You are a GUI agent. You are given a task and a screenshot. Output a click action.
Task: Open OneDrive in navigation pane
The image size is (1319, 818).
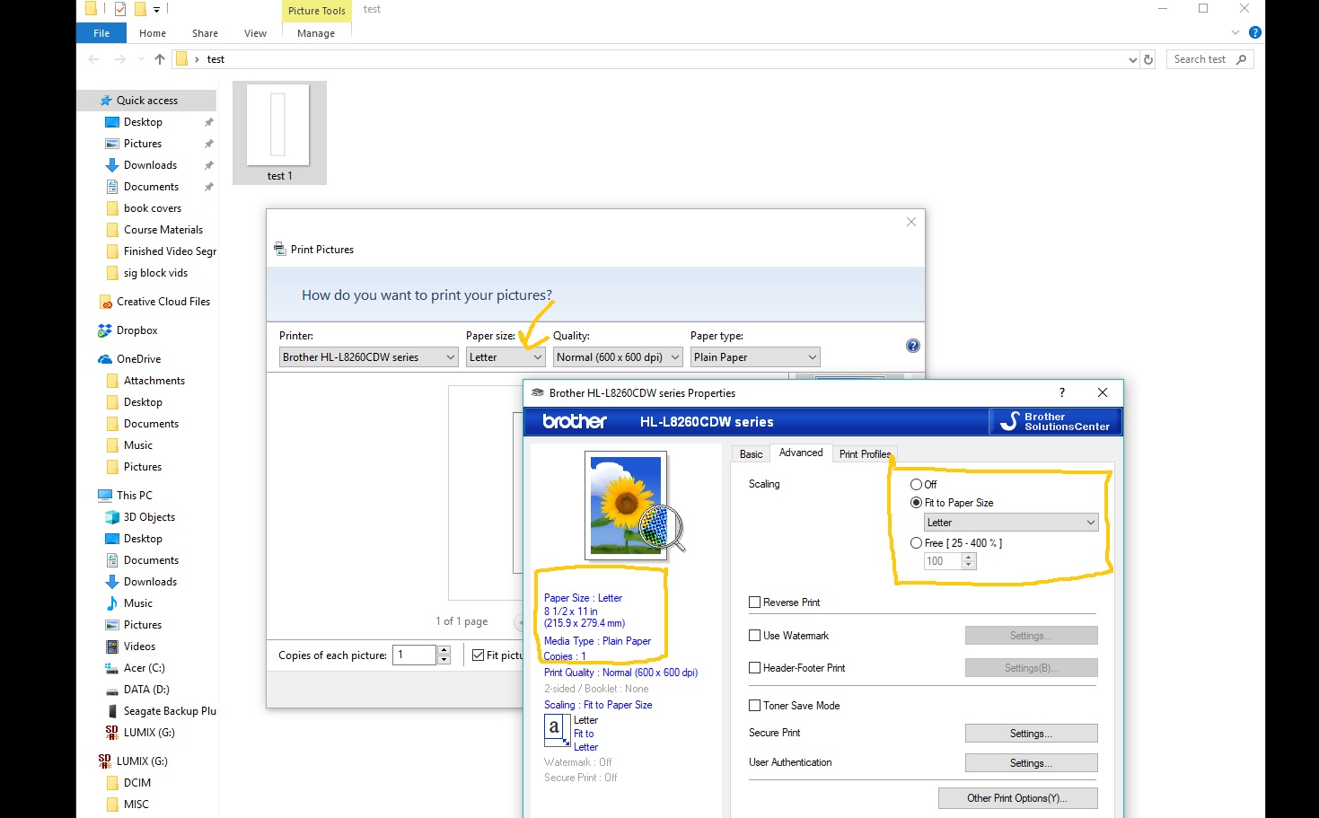(x=138, y=359)
